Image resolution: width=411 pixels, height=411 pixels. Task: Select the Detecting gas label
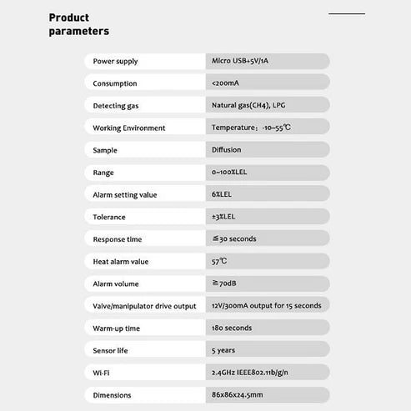[x=116, y=106]
